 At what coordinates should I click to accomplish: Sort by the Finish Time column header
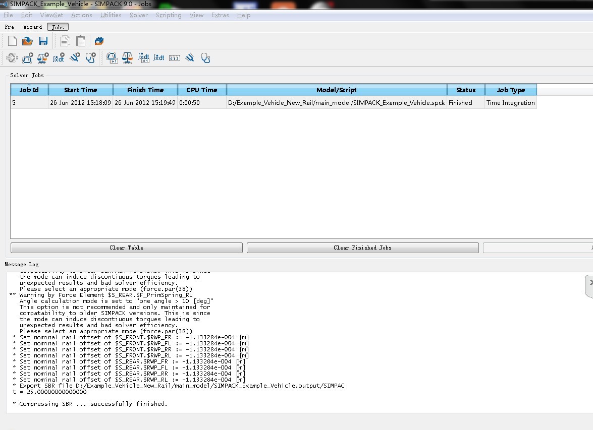(145, 90)
